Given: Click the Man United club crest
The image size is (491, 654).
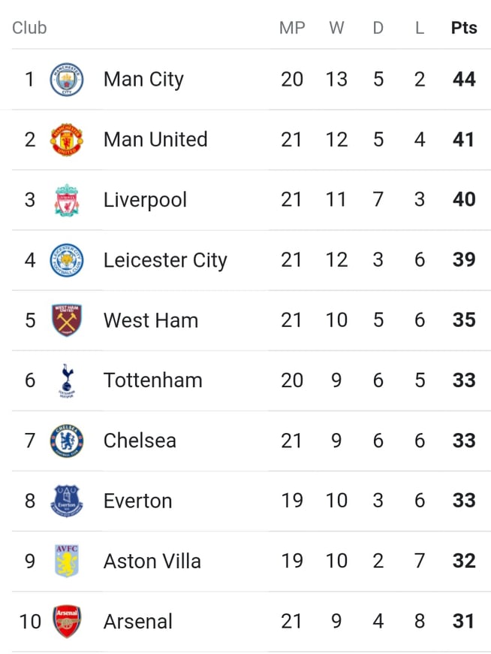Looking at the screenshot, I should pos(67,139).
